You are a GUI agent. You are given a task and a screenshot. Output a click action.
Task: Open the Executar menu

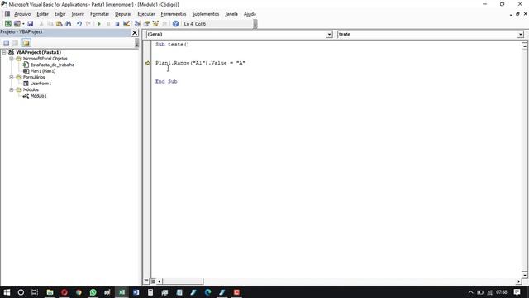tap(146, 14)
